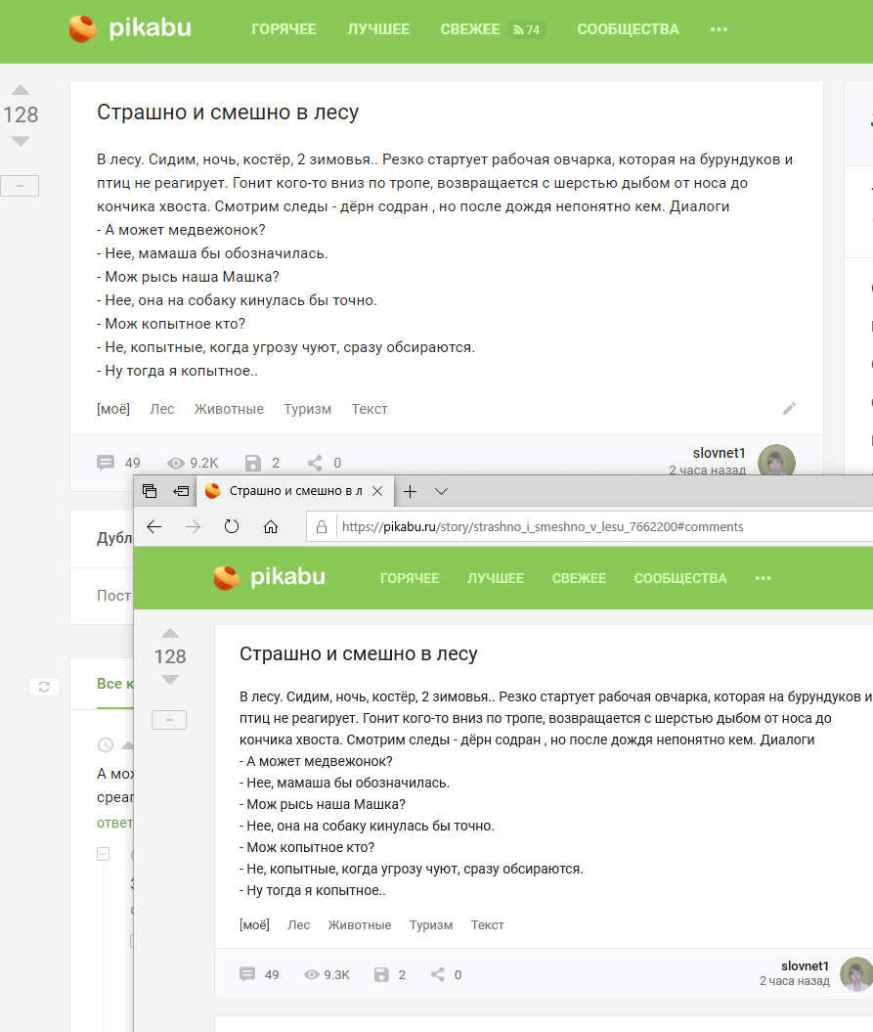Viewport: 873px width, 1032px height.
Task: Open the 'Туризм' tag under the Edge window post
Action: tap(431, 924)
